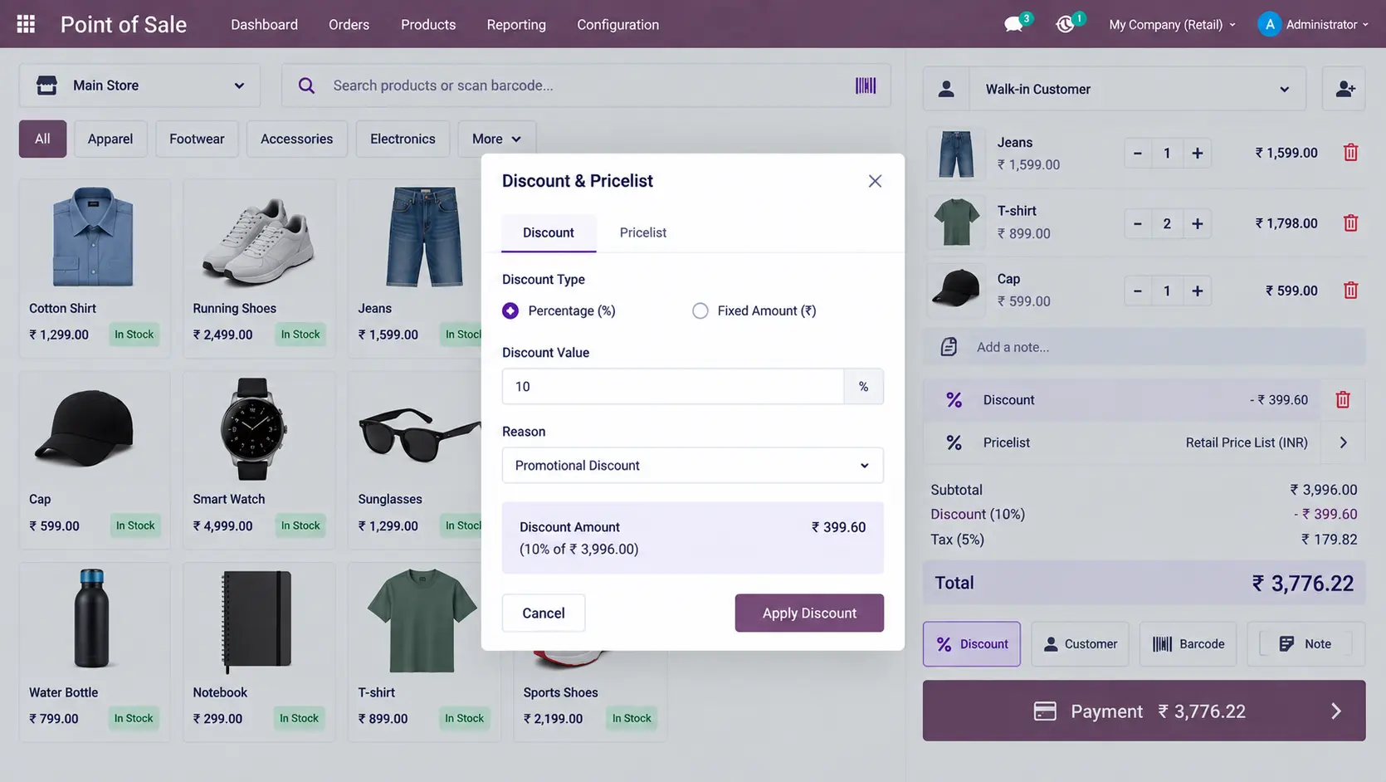
Task: Click the Cancel button in dialog
Action: (544, 613)
